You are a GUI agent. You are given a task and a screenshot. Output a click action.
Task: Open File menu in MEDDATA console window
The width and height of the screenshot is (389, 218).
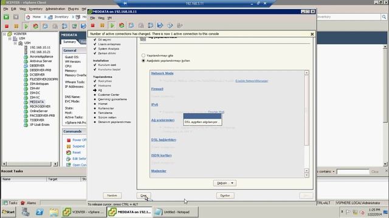[x=92, y=18]
